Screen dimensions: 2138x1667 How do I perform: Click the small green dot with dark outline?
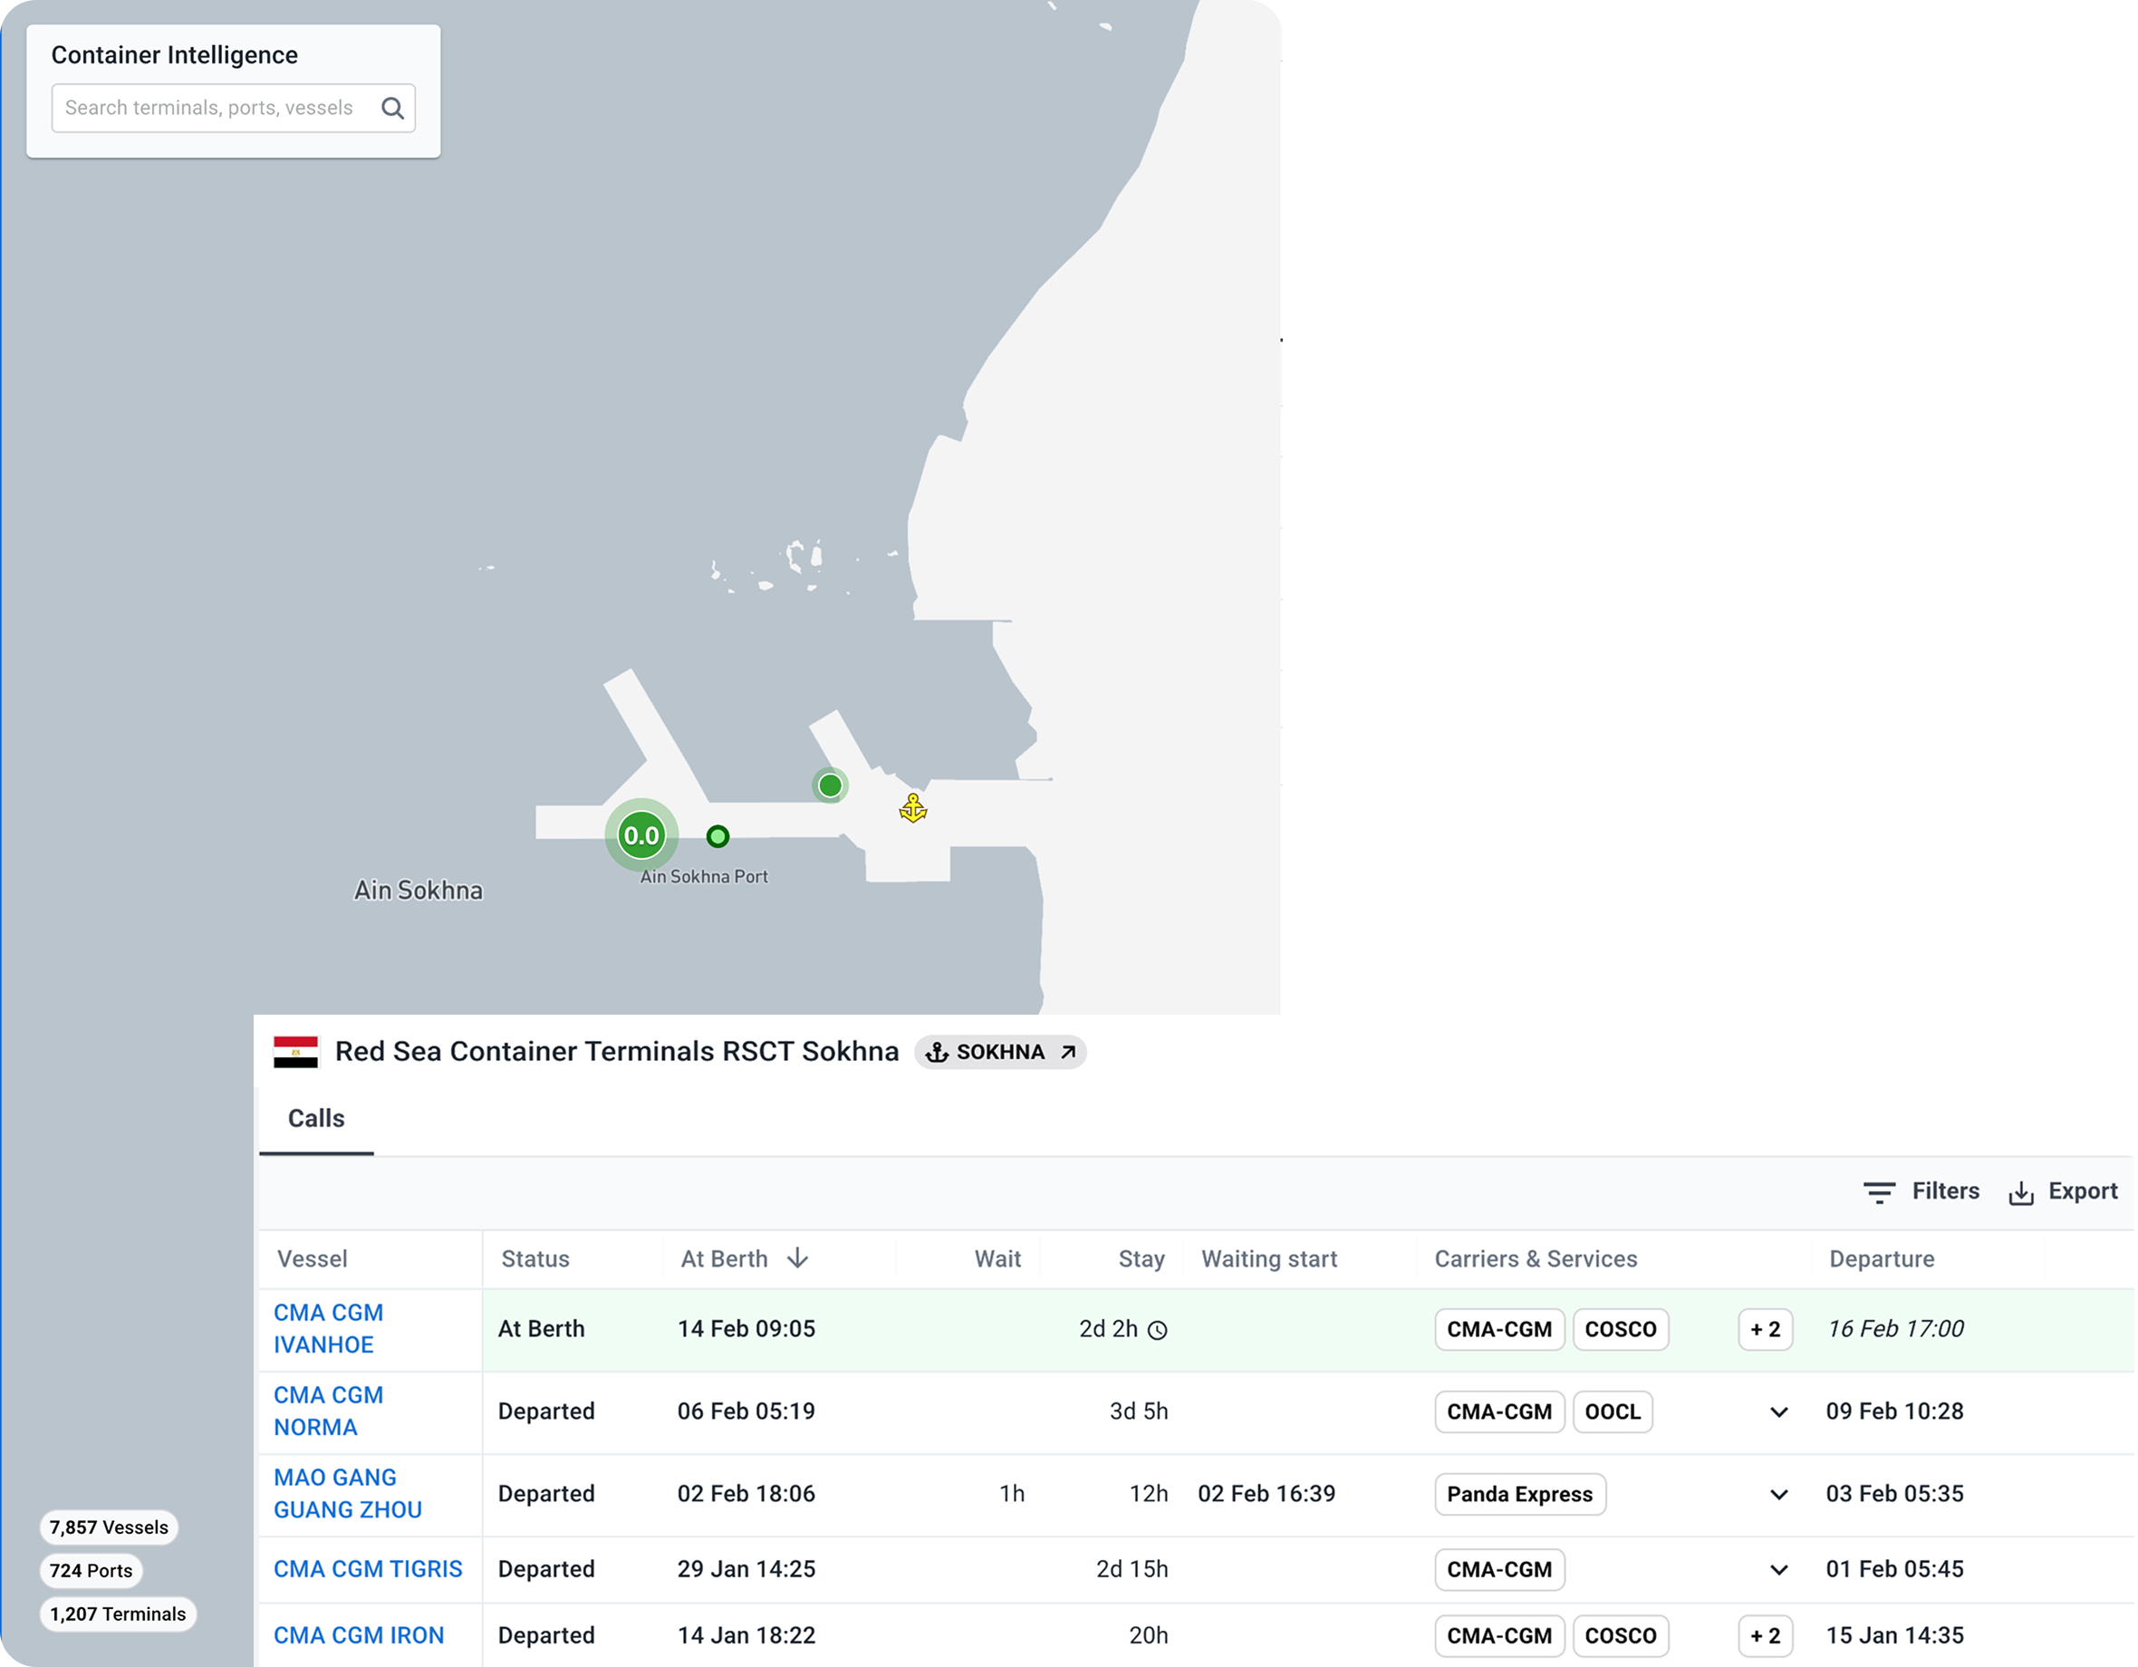click(717, 836)
